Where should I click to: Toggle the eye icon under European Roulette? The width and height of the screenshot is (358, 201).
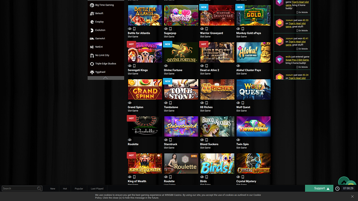click(130, 140)
